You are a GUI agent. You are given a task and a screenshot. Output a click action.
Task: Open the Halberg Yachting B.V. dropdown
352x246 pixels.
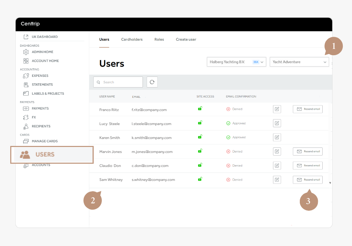(x=236, y=62)
